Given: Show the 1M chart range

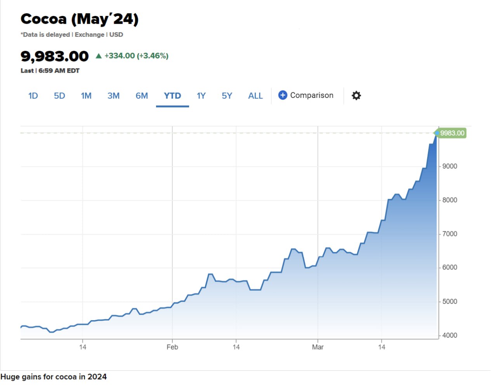Looking at the screenshot, I should pyautogui.click(x=86, y=95).
